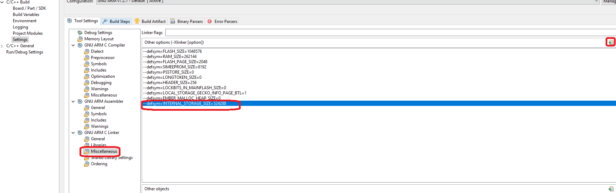Select the PSSTORE_SIZE=0 entry

click(168, 72)
